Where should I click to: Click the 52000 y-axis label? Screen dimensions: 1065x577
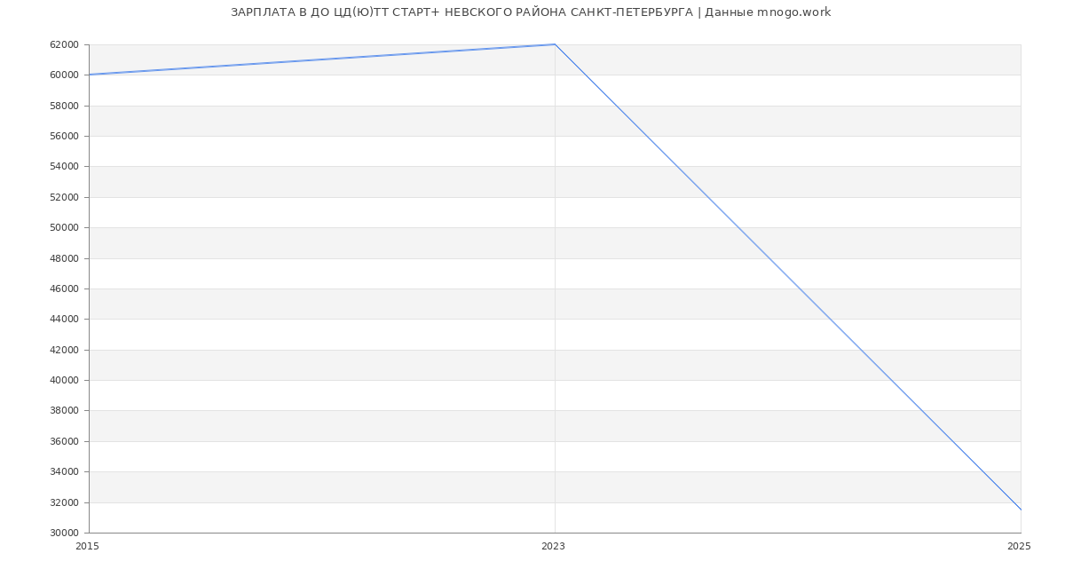[x=64, y=197]
